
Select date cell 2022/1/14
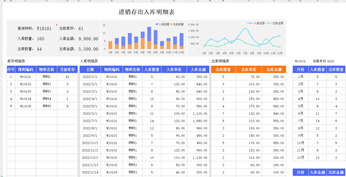point(90,173)
